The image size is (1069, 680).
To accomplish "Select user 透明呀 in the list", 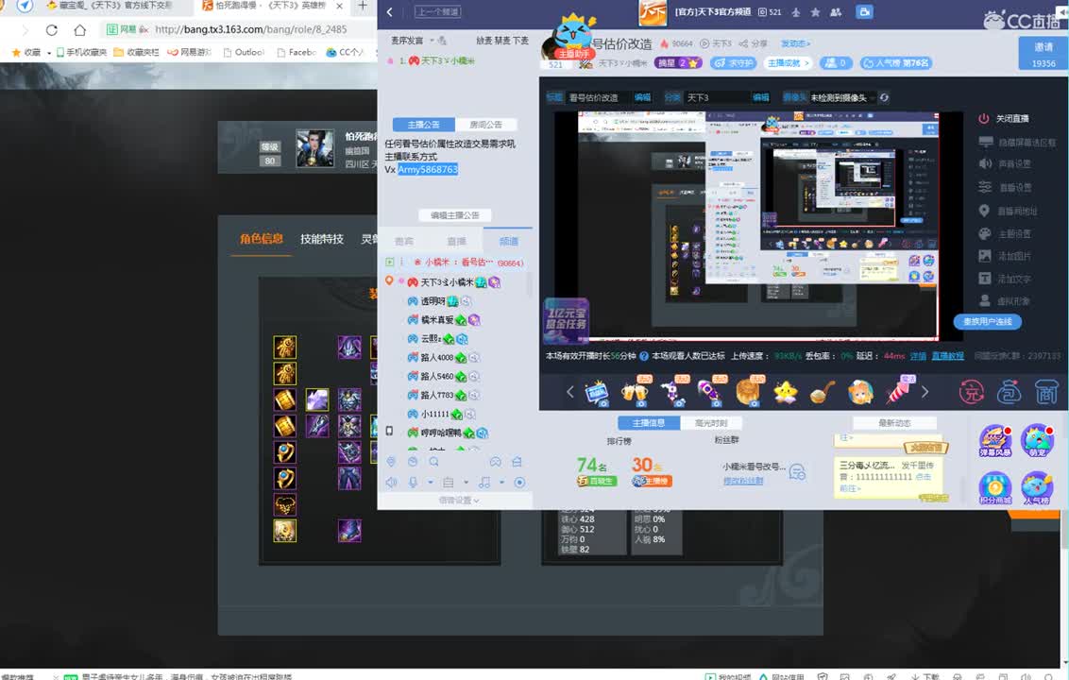I will 433,300.
